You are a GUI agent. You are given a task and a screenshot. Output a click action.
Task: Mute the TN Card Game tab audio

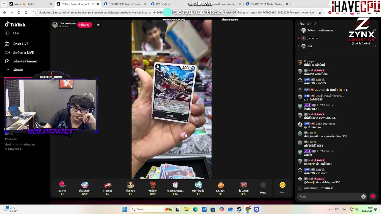[x=93, y=4]
